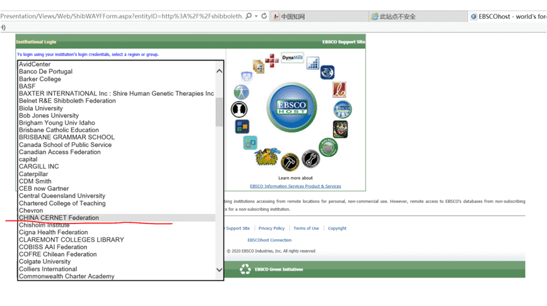Click the green recycle icon in footer
Screen dimensions: 547x306
point(245,269)
